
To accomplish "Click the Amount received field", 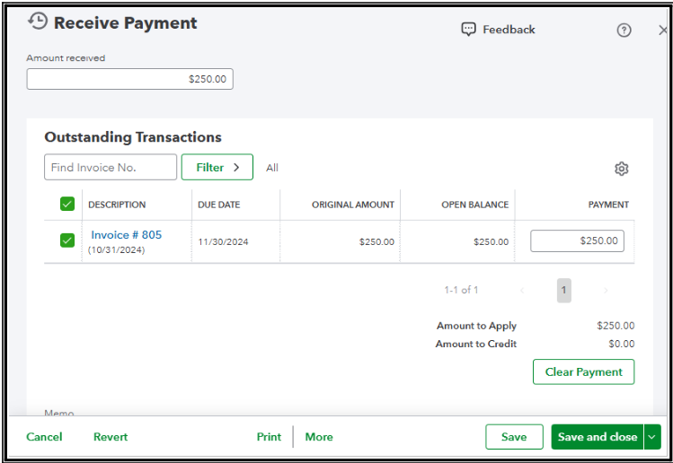I will click(x=129, y=79).
